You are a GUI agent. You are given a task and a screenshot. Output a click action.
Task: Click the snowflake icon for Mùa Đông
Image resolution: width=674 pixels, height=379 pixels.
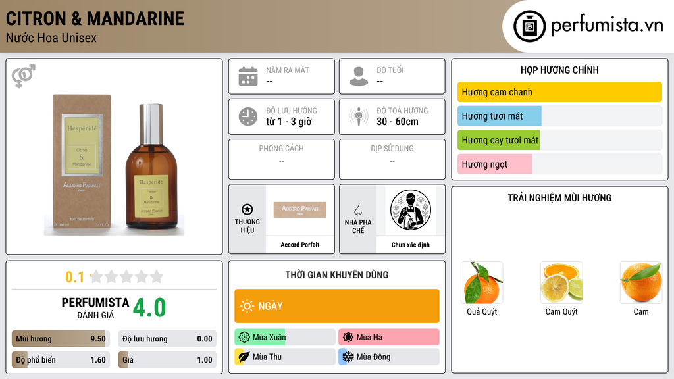pyautogui.click(x=348, y=357)
